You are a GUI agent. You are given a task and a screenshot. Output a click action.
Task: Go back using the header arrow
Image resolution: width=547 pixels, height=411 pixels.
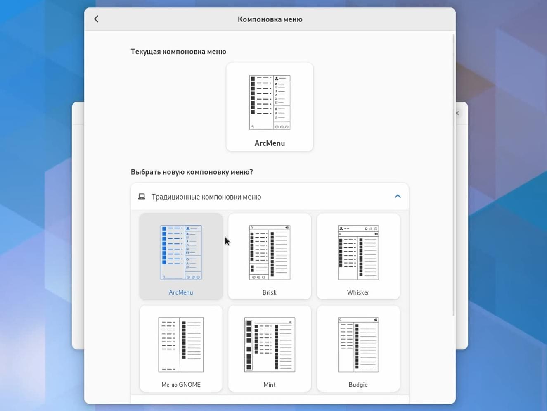(x=96, y=19)
